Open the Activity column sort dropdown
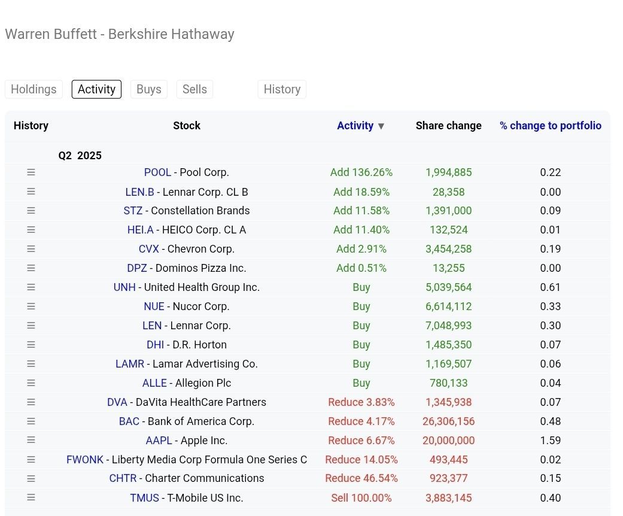The height and width of the screenshot is (516, 623). pyautogui.click(x=361, y=126)
